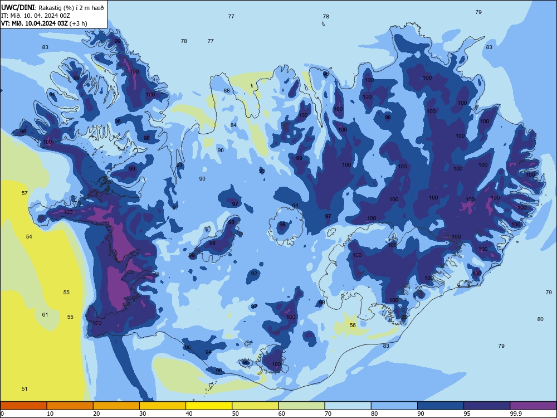Viewport: 557px width, 418px height.
Task: Click the legend scale label '10'
Action: (50, 414)
